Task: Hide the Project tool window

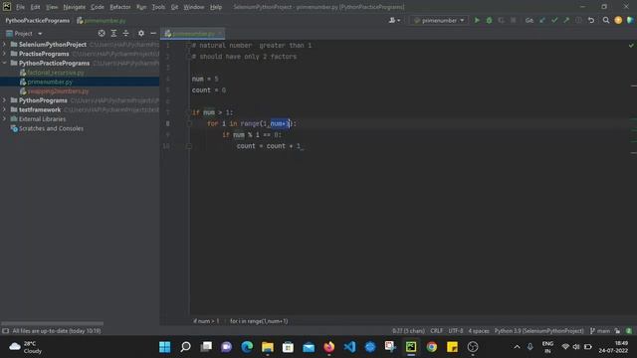Action: [153, 33]
